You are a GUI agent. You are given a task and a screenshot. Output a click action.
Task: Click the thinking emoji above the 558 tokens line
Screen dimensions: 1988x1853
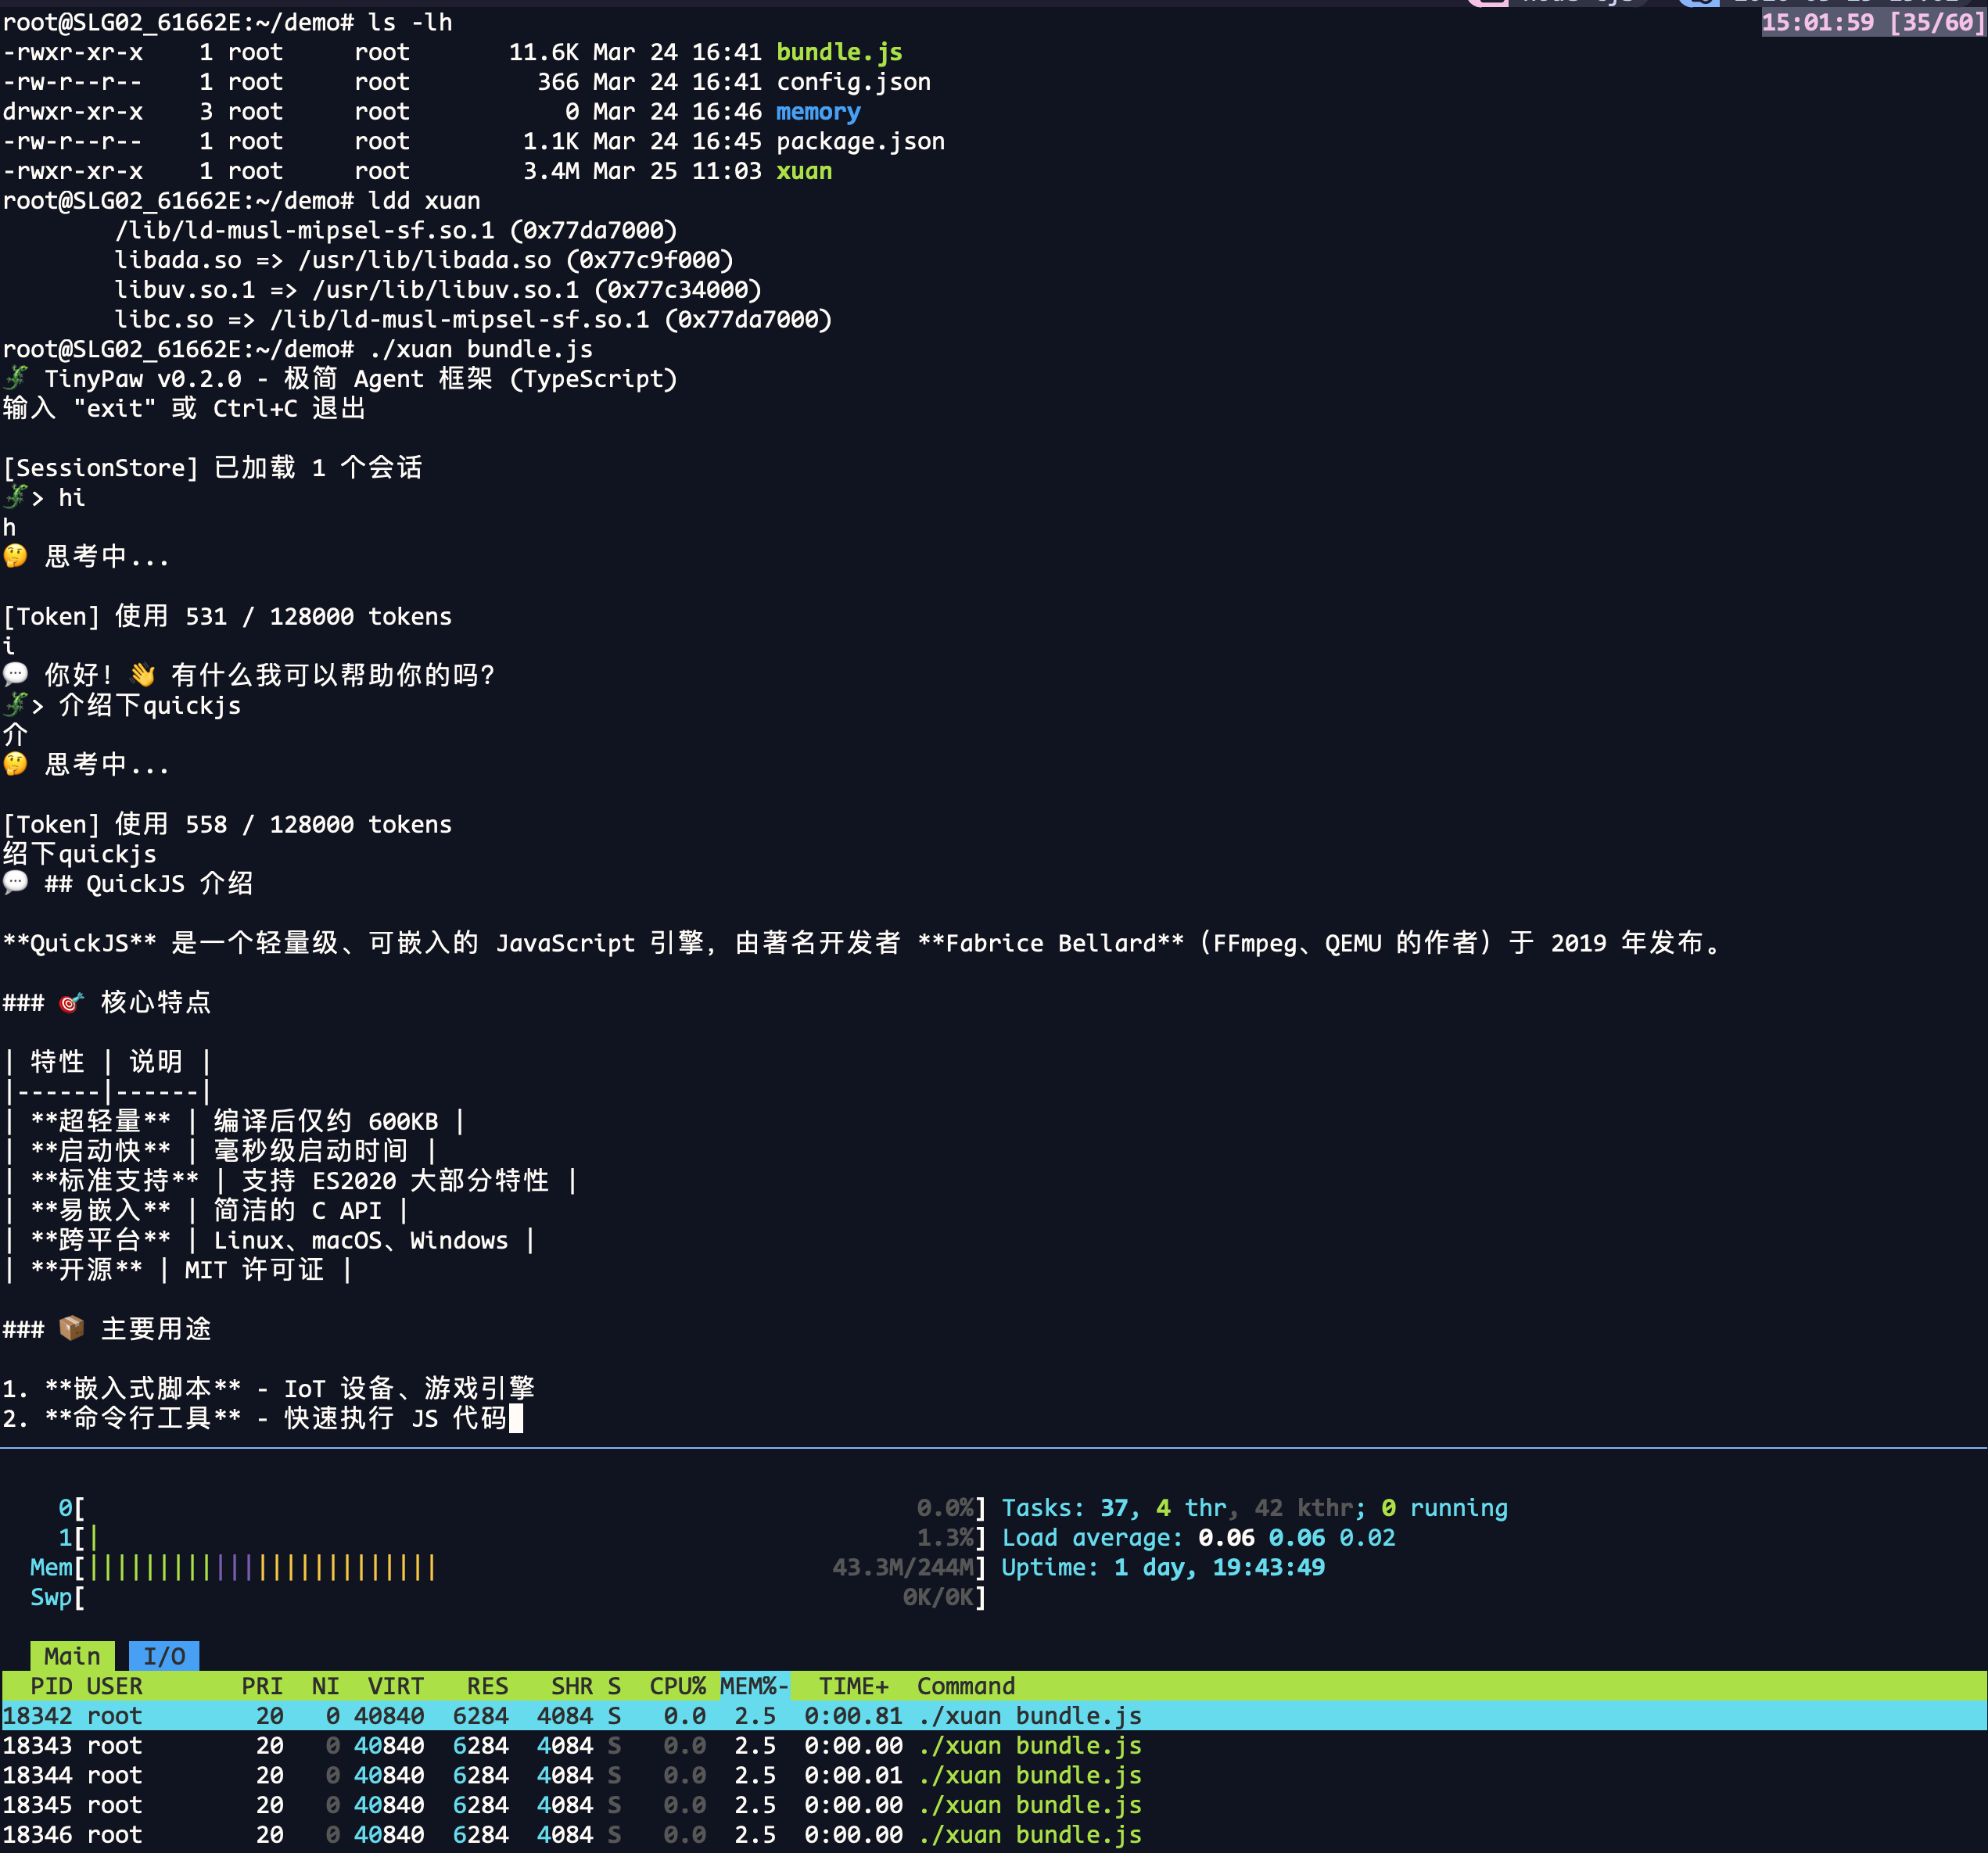point(16,764)
